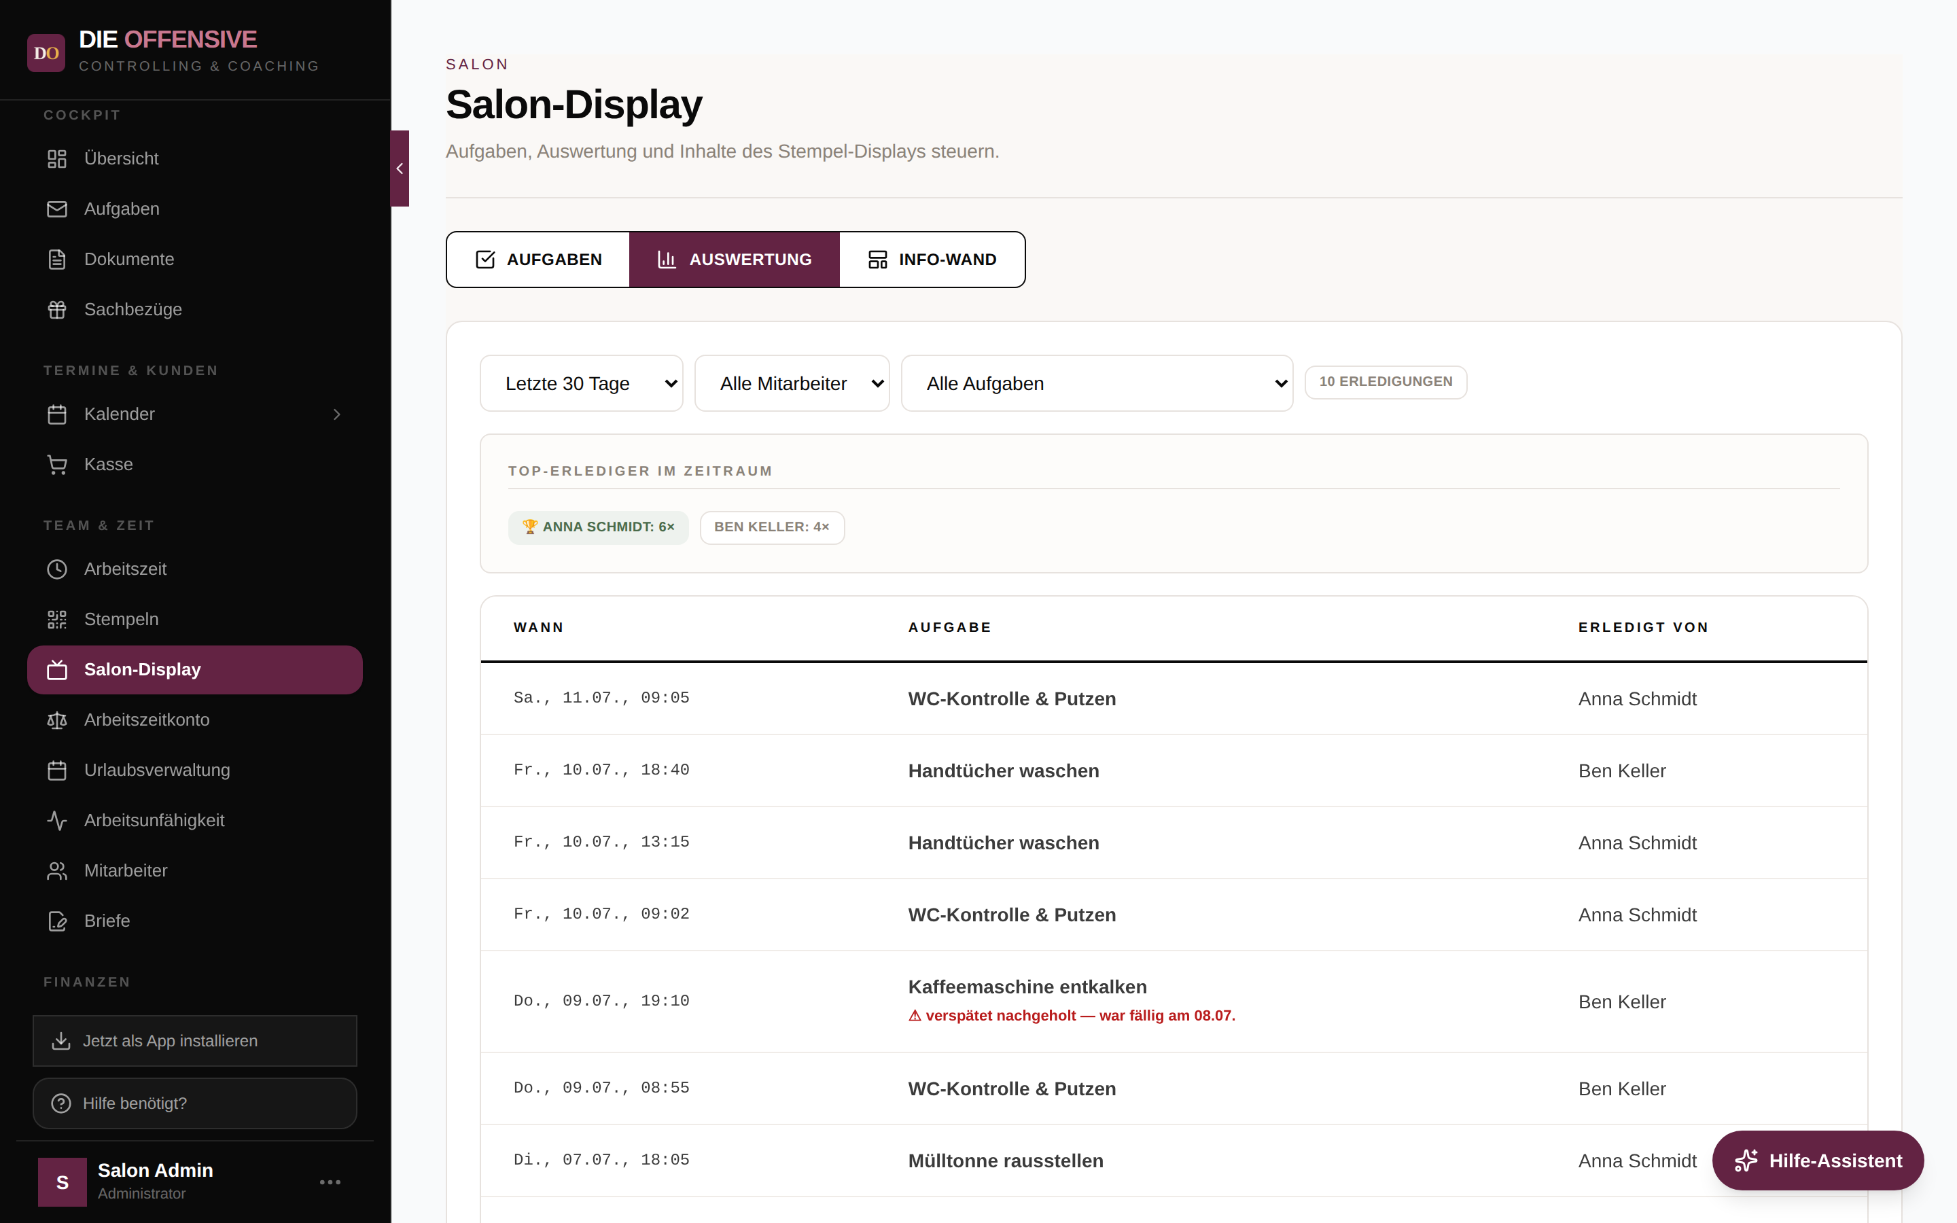Open the Alle Aufgaben filter dropdown
The width and height of the screenshot is (1957, 1223).
pos(1097,383)
